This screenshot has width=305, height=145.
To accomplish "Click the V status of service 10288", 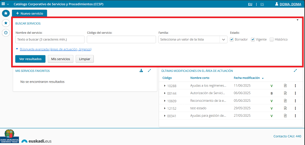I will click(x=272, y=86).
